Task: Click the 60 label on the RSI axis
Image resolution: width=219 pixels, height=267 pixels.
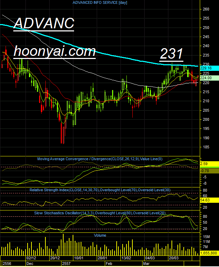Action: pyautogui.click(x=205, y=196)
